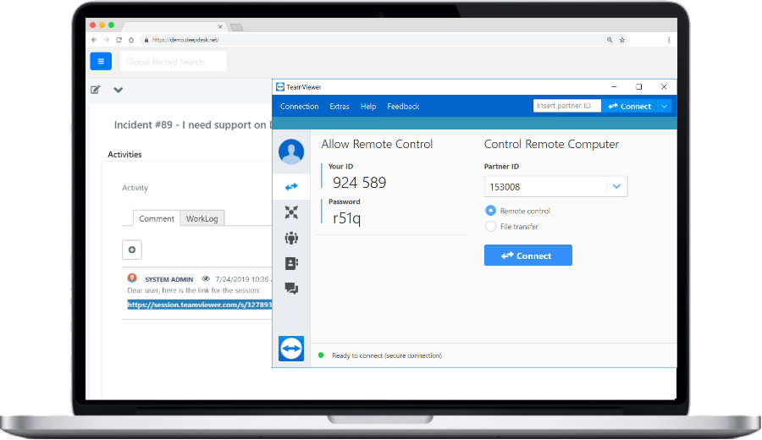Click the blue hamburger menu button
The width and height of the screenshot is (762, 440).
coord(101,61)
